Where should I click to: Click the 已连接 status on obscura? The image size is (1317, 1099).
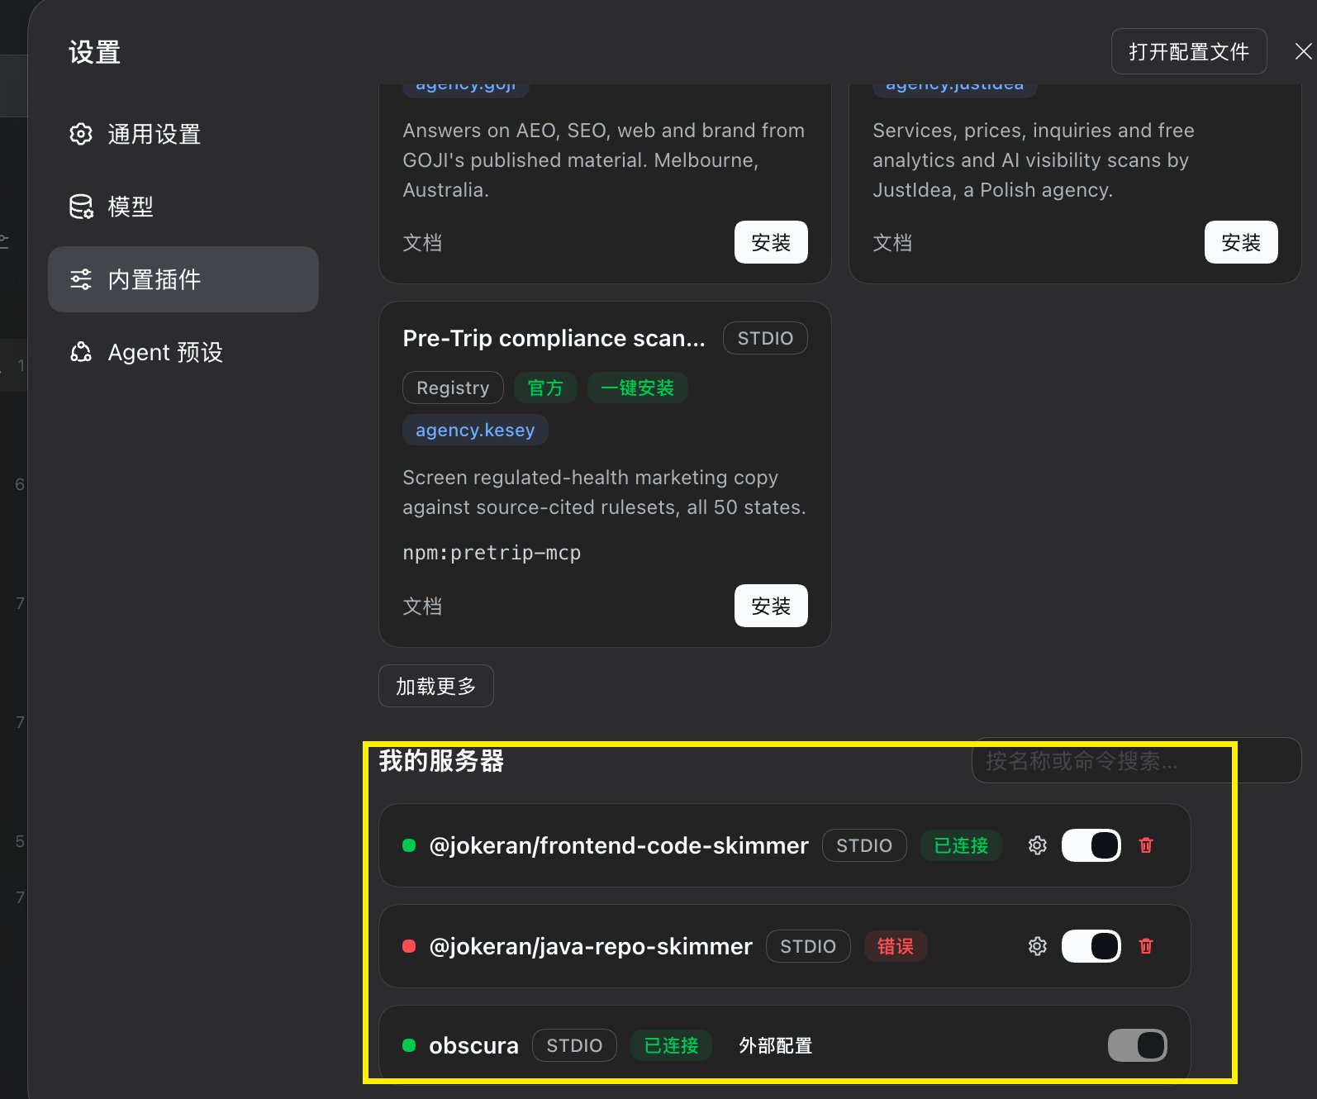(671, 1045)
